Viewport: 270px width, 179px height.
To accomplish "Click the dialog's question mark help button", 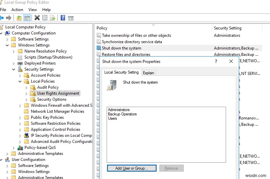I will tap(216, 61).
